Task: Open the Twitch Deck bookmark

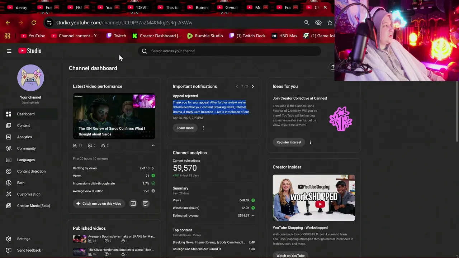Action: coord(247,36)
